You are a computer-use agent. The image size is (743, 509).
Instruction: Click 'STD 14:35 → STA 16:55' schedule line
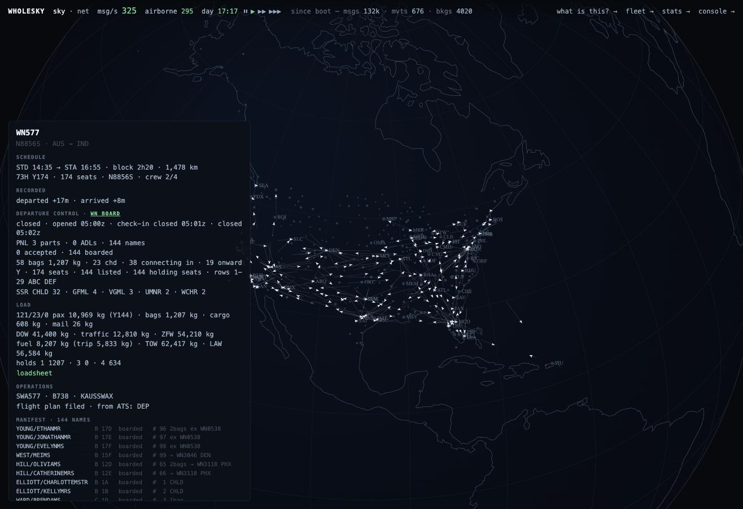tap(107, 167)
